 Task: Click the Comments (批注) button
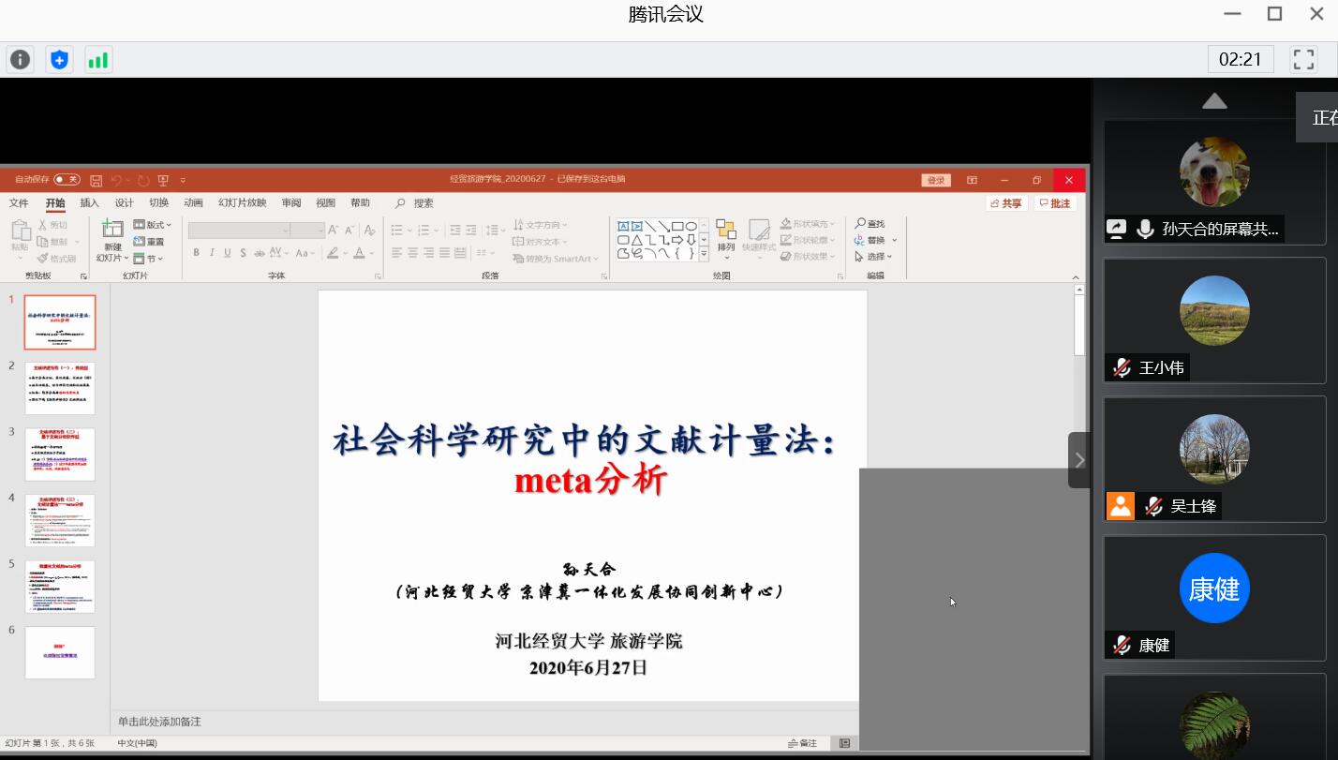pyautogui.click(x=1055, y=203)
